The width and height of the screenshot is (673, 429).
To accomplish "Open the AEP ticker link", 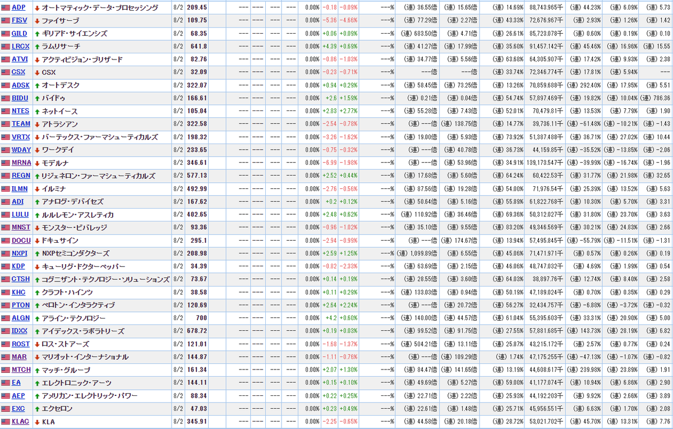I will point(19,395).
